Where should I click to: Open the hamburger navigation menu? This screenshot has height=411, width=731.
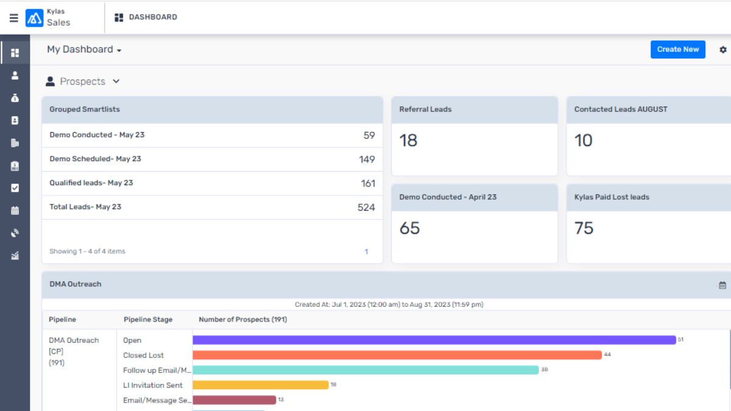(13, 17)
